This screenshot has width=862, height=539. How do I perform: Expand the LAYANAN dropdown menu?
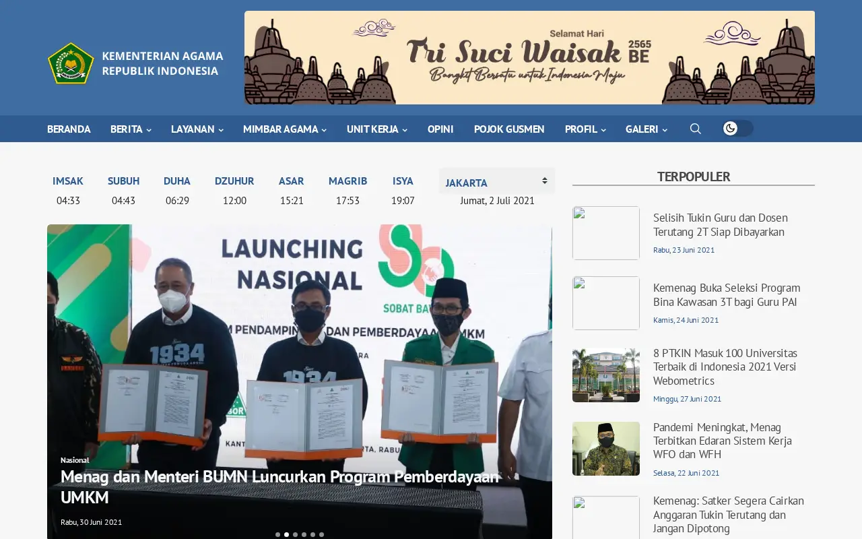[197, 129]
